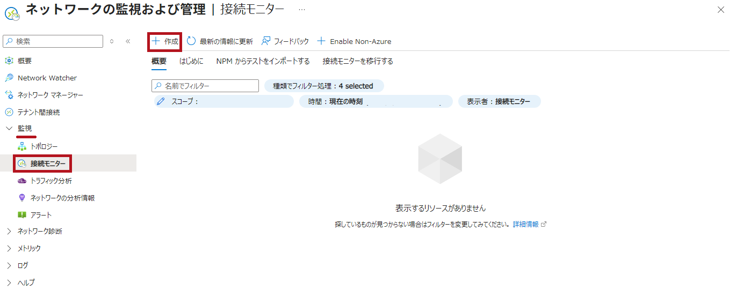Open 種類でフィルター処理 4 selected filter
The image size is (736, 297).
point(324,86)
